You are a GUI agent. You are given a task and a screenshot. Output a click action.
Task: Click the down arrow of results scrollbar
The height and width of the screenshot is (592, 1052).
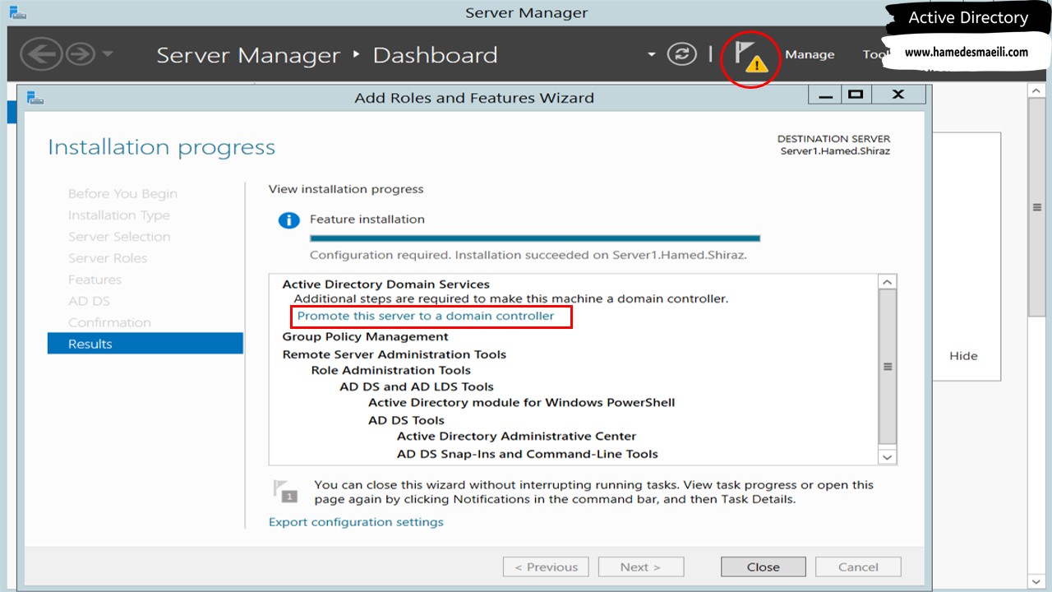tap(887, 456)
